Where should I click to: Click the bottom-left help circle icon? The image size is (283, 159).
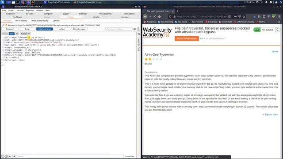click(x=3, y=156)
